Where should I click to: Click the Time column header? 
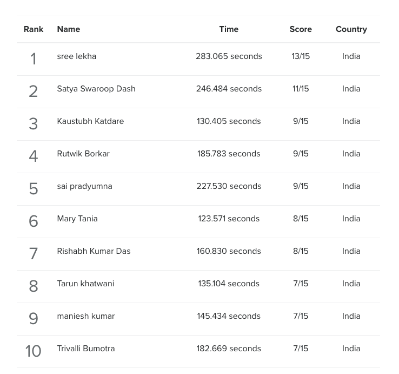[229, 29]
